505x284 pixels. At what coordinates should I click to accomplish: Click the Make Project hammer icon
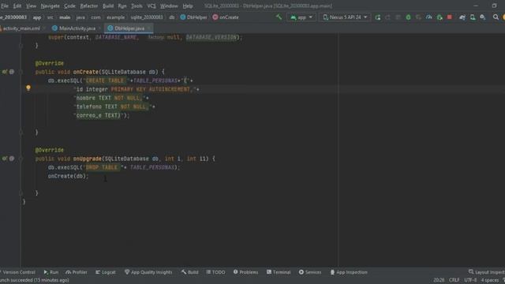(x=279, y=17)
